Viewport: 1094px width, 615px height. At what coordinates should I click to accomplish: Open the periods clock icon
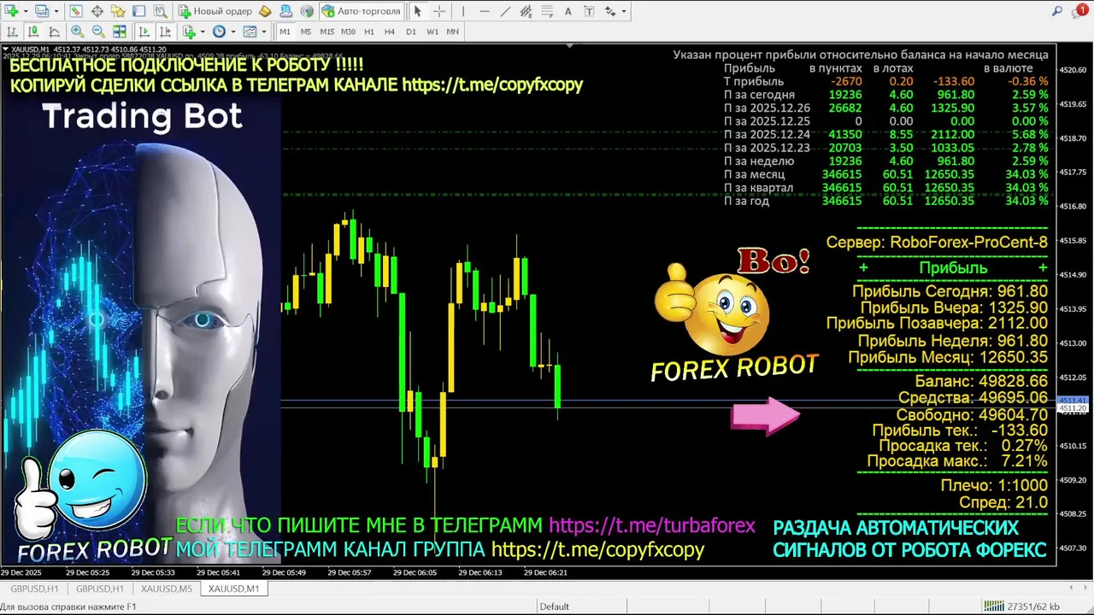click(x=219, y=32)
